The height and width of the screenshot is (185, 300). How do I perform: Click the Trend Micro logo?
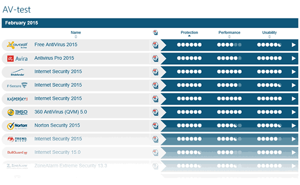point(17,139)
